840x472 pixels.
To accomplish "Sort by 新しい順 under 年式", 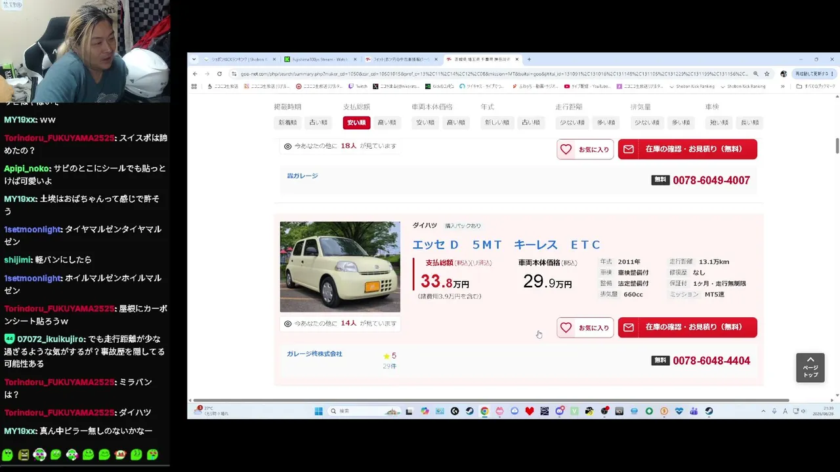I will coord(497,123).
